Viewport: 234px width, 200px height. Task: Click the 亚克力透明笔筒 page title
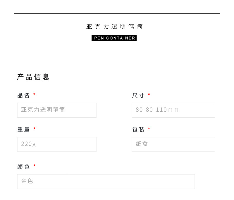(x=115, y=27)
